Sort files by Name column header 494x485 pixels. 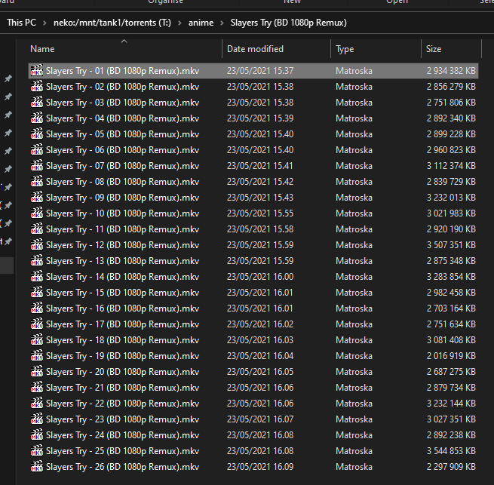click(x=42, y=49)
